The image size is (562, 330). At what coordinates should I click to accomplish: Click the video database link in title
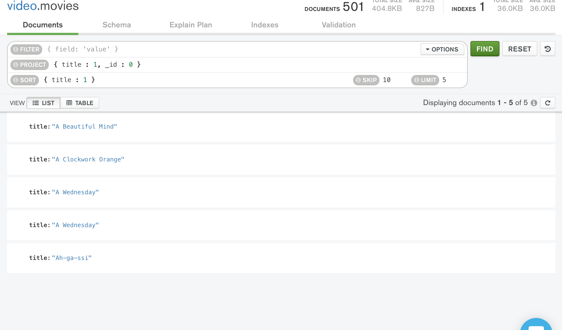(22, 6)
